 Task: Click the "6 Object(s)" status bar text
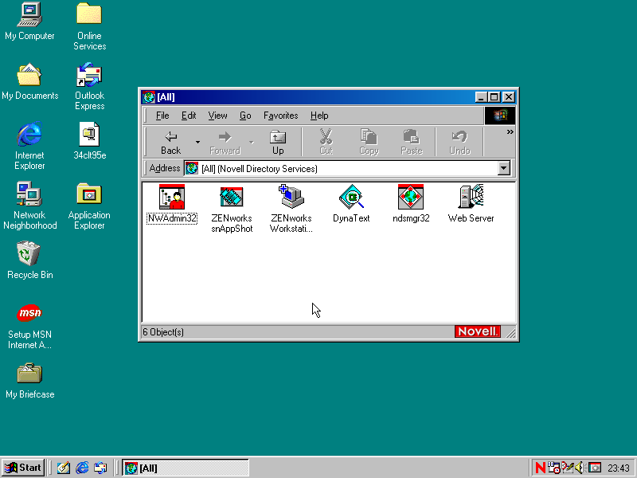click(163, 332)
